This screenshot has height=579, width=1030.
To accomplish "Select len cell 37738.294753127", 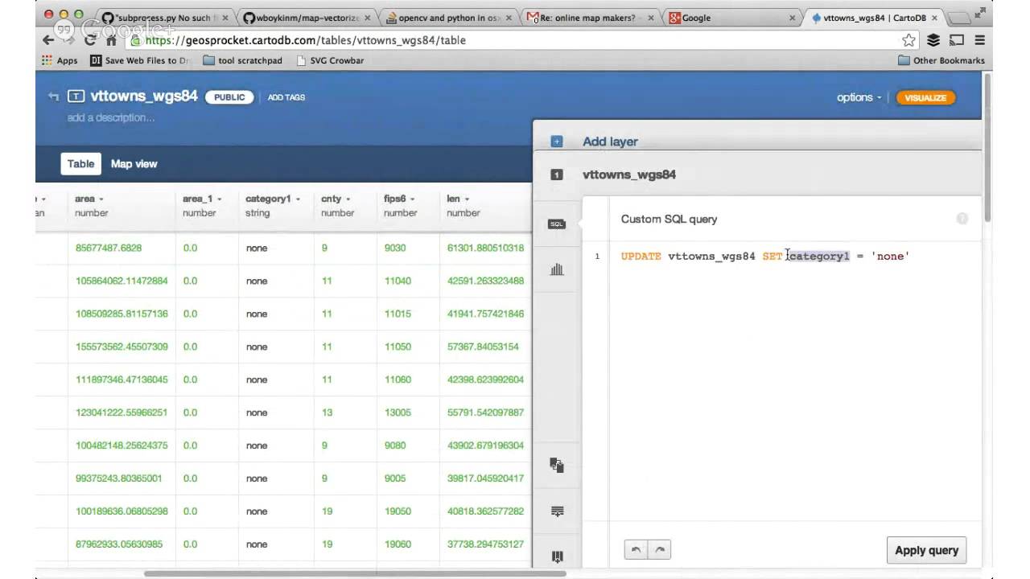I will point(485,544).
